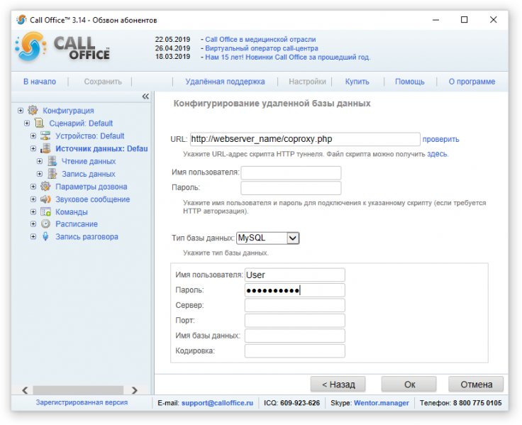Open news Виртуальный оператор call-центра
This screenshot has height=425, width=522.
(262, 48)
